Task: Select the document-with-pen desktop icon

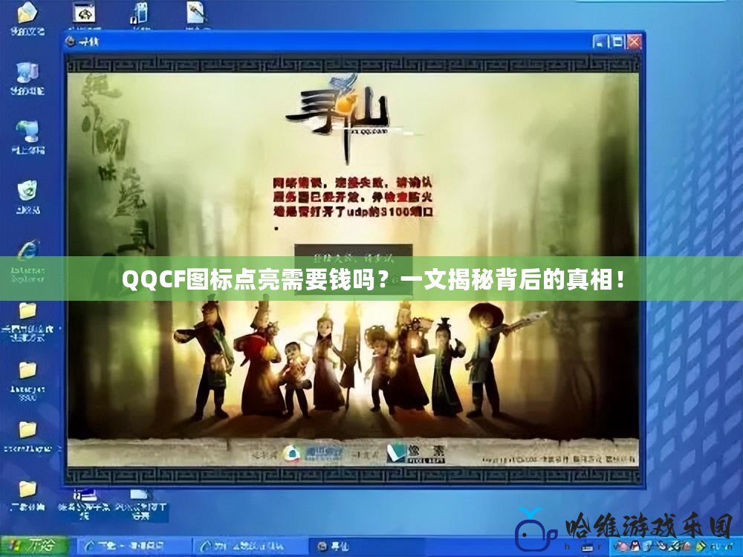Action: 196,14
